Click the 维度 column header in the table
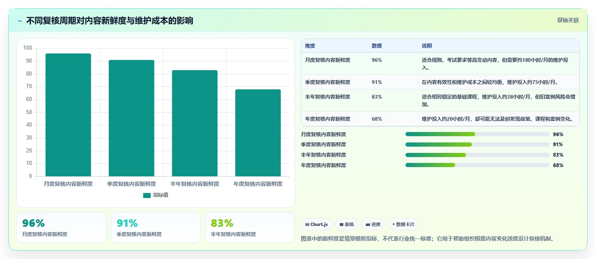Screen dimensions: 596x259 tap(310, 46)
